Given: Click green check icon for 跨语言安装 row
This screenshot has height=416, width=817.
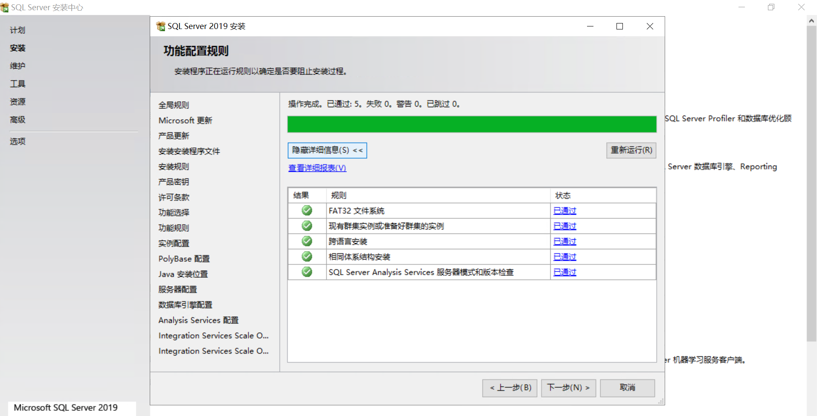Looking at the screenshot, I should coord(307,241).
